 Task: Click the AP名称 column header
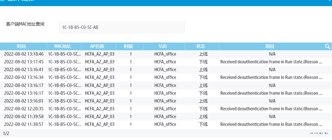point(97,46)
